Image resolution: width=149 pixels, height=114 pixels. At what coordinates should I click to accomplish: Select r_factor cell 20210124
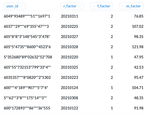69,88
